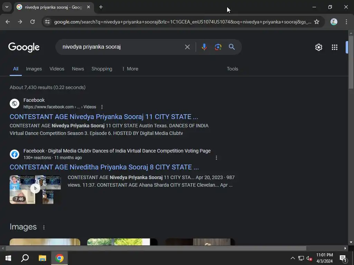
Task: Switch to the News tab
Action: click(78, 69)
